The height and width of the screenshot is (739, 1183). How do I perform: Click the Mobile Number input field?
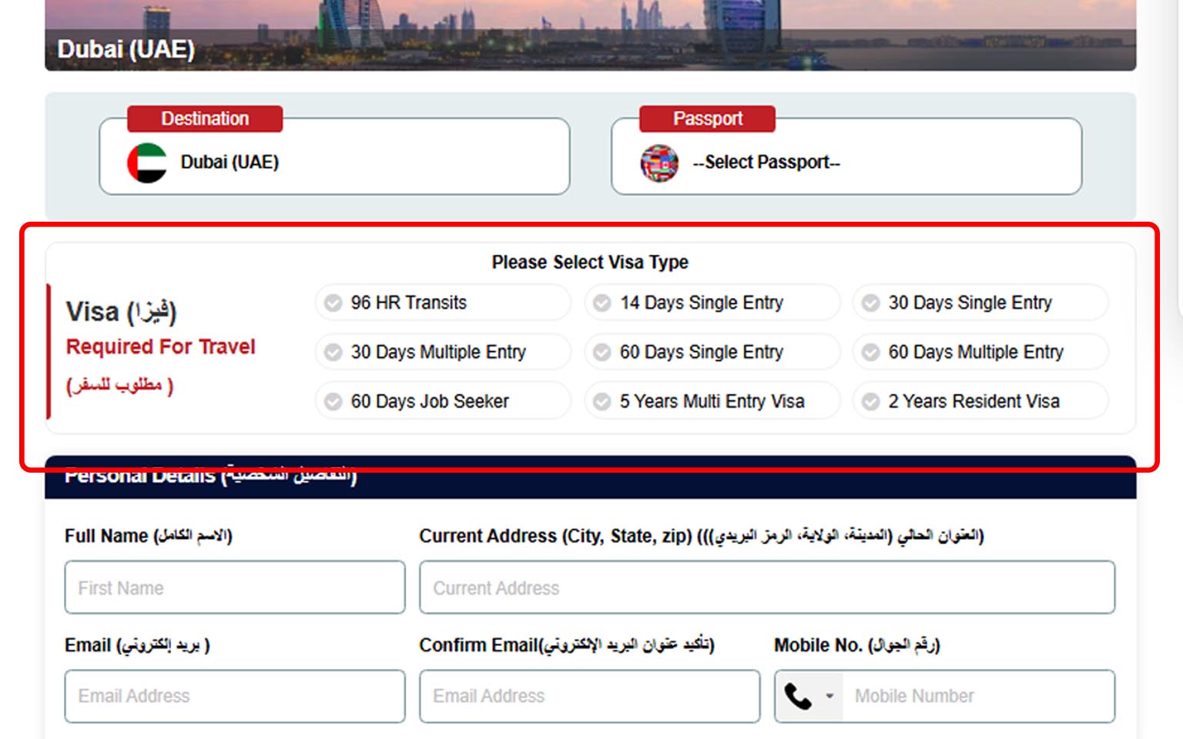pos(978,697)
